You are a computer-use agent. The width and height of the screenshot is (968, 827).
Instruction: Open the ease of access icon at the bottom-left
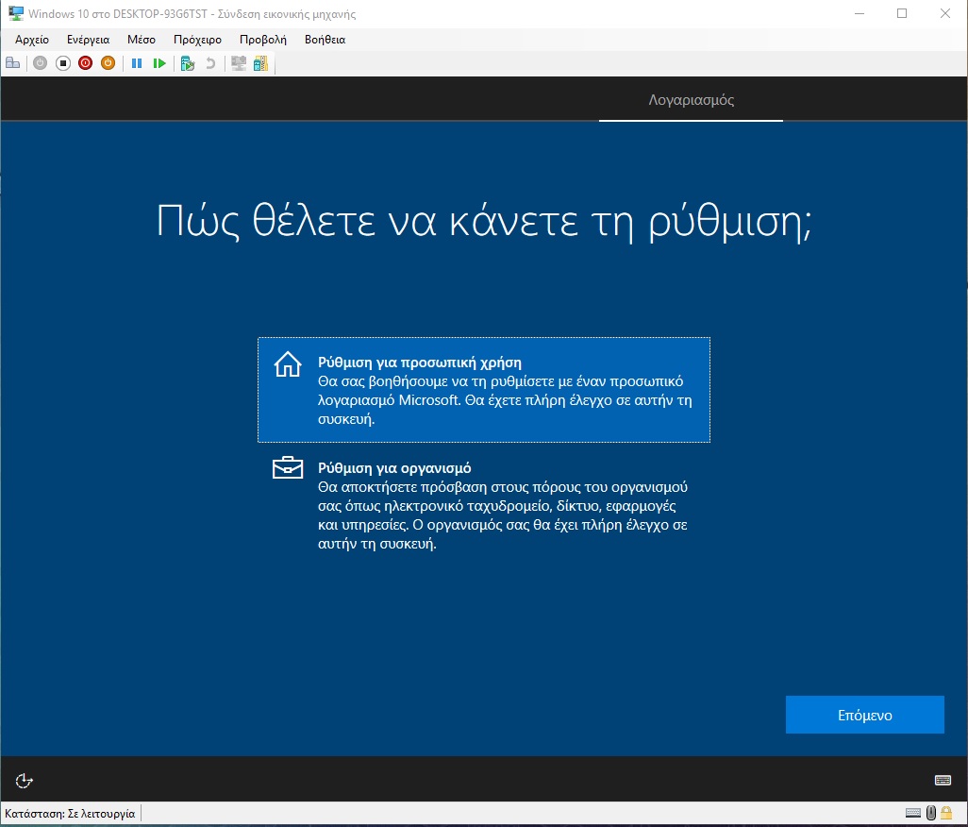click(25, 781)
